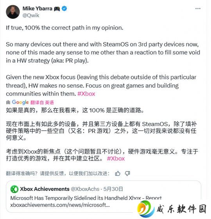Follow the xboxachievements.com/news link
This screenshot has height=219, width=211.
pos(60,205)
